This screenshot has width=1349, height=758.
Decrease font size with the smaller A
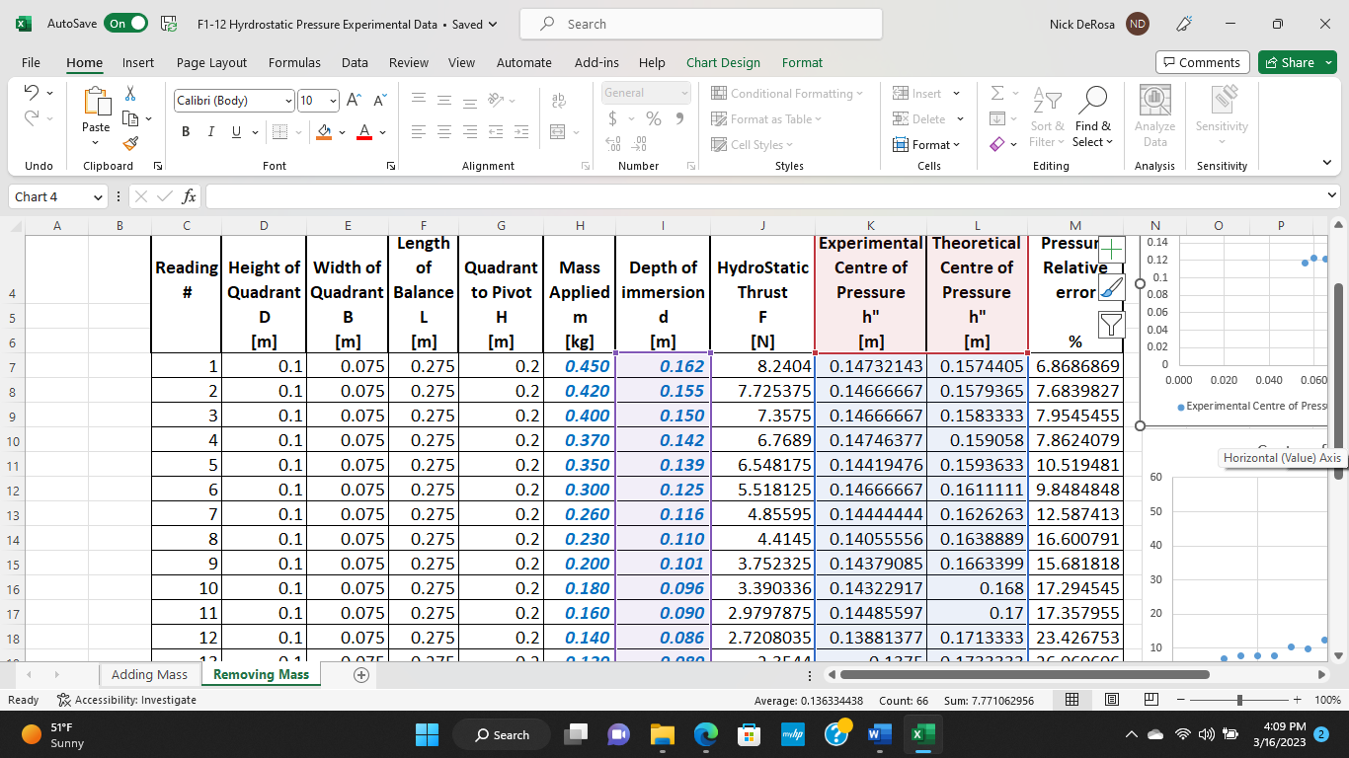380,101
